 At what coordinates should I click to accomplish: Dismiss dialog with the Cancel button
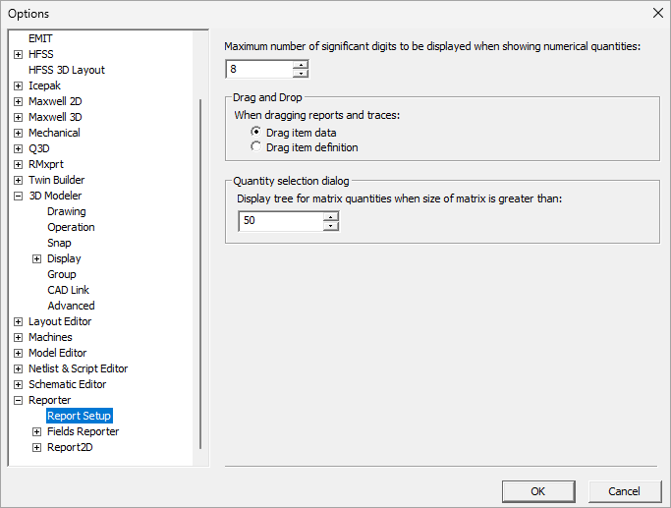pyautogui.click(x=625, y=491)
